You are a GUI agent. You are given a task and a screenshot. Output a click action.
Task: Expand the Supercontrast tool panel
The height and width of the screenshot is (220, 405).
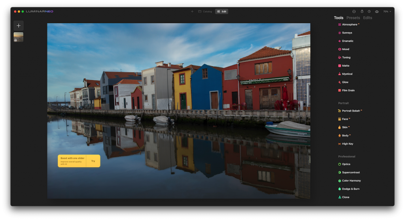point(351,173)
